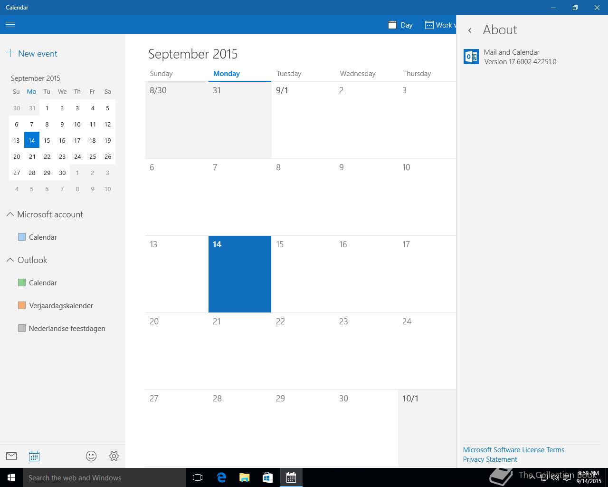Collapse the Outlook calendars section
This screenshot has width=608, height=487.
click(10, 260)
